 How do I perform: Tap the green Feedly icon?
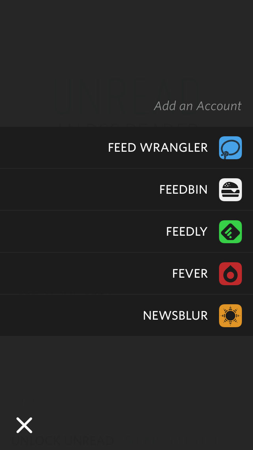tap(230, 232)
